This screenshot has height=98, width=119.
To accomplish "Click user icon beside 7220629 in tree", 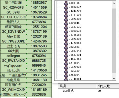I will (66, 71).
